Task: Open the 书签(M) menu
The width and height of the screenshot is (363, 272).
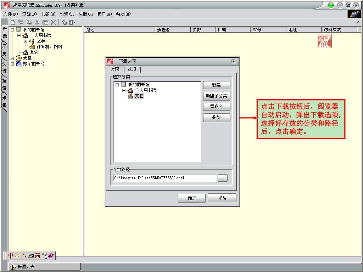Action: pyautogui.click(x=48, y=14)
